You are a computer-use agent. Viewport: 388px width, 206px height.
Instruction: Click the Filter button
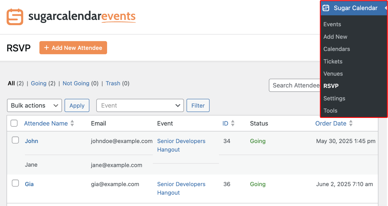coord(198,105)
